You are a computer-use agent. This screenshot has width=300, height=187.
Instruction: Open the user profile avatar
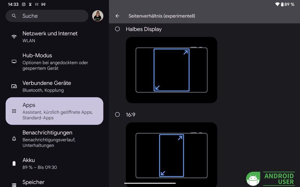click(x=98, y=16)
